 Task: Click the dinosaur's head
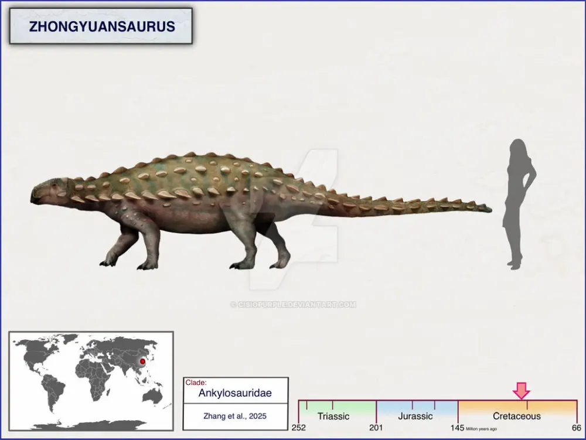[x=48, y=192]
